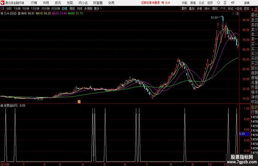Open the headset customer service icon
Image resolution: width=258 pixels, height=166 pixels.
218,3
